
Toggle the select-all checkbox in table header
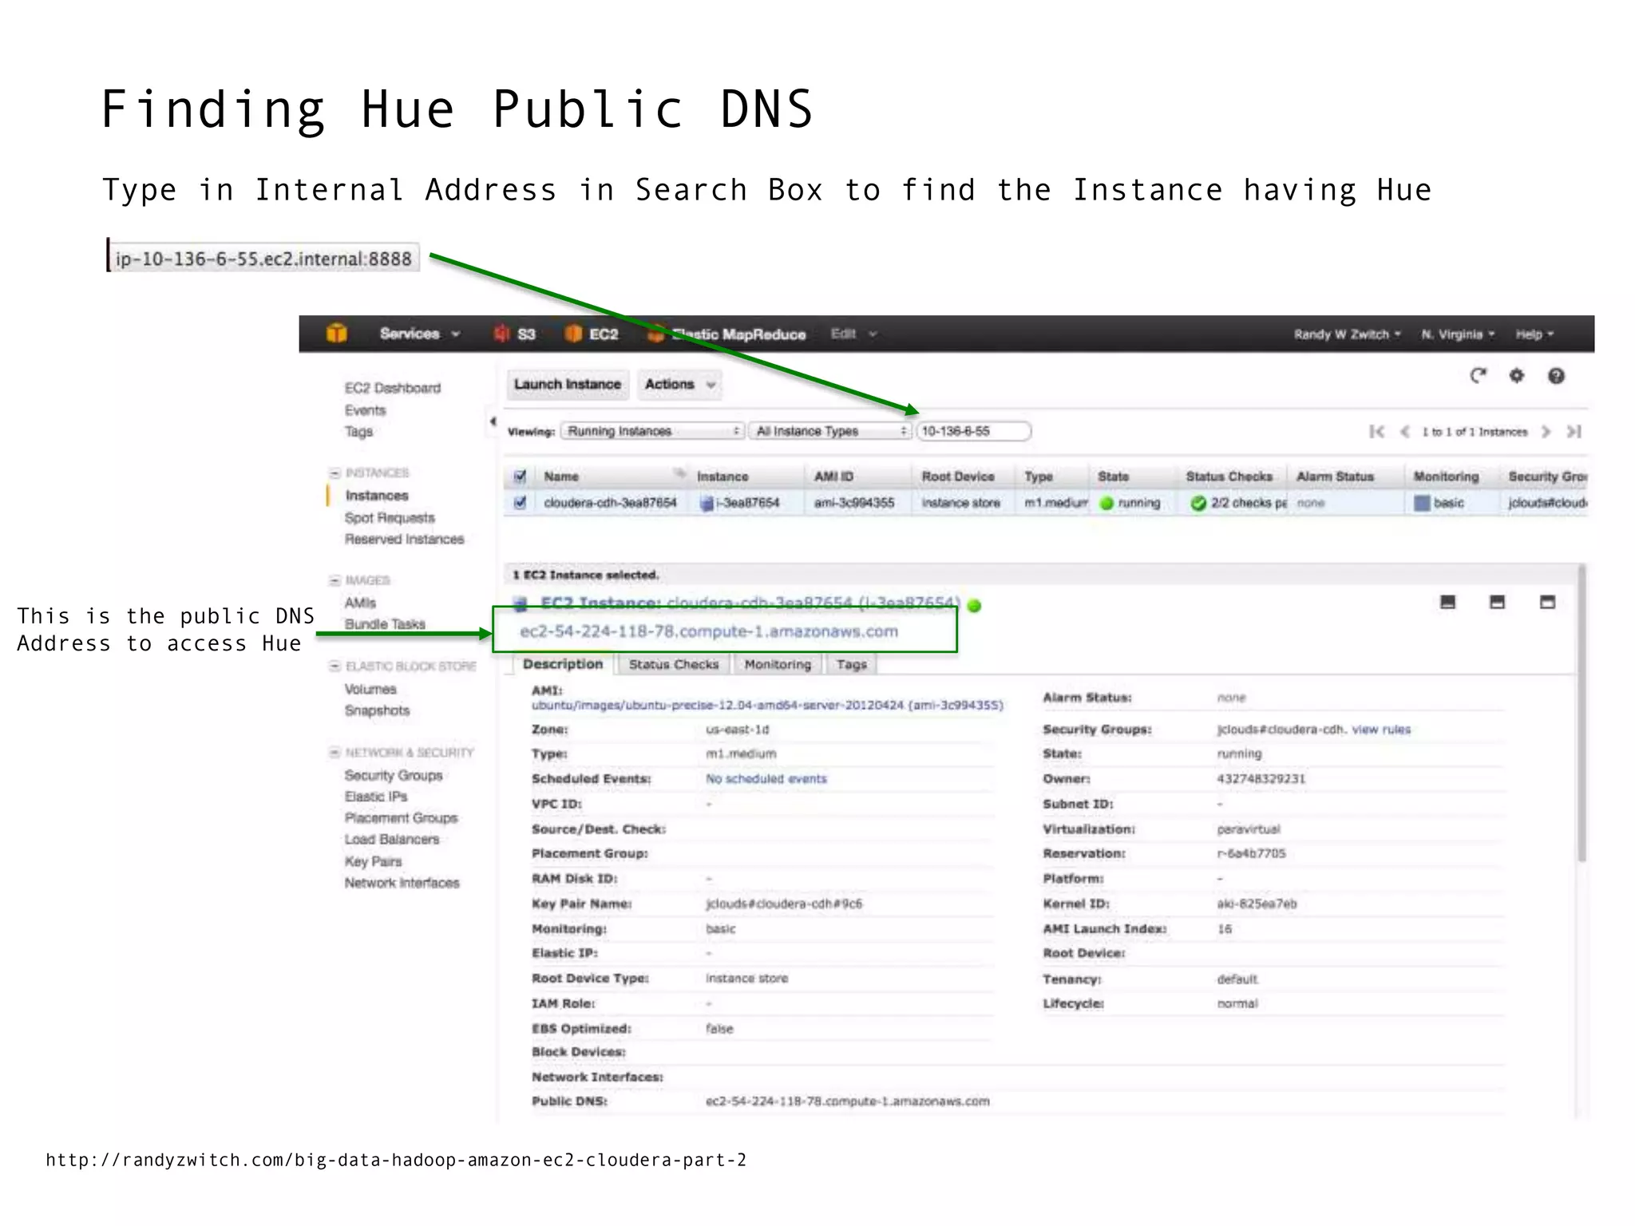click(x=521, y=477)
